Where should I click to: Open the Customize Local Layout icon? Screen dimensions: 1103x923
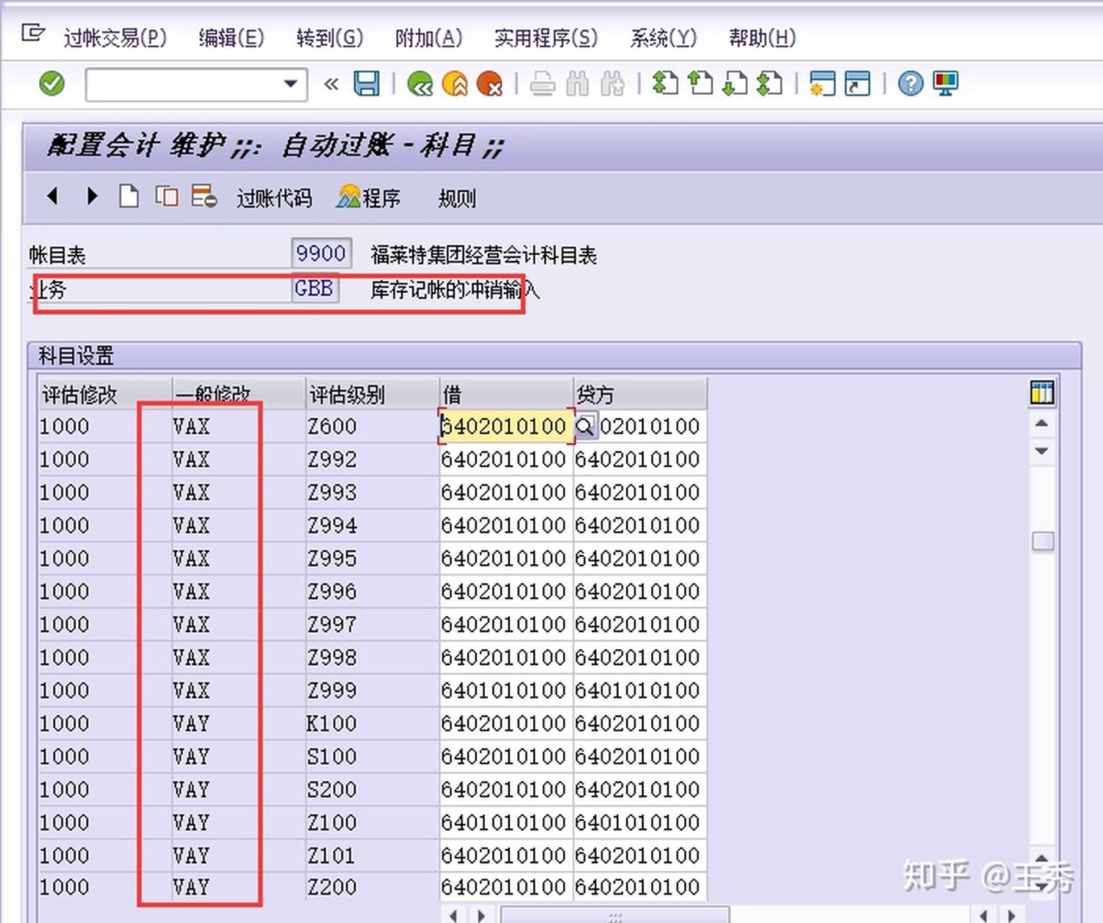coord(945,84)
